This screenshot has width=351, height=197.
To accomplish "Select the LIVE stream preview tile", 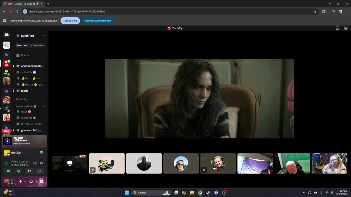I will pos(70,163).
